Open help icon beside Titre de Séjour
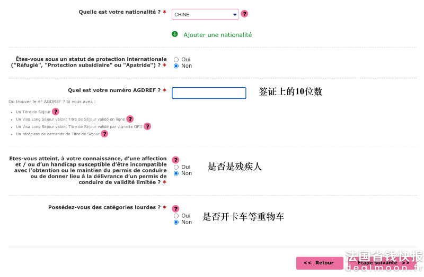424x277 pixels. [x=56, y=112]
